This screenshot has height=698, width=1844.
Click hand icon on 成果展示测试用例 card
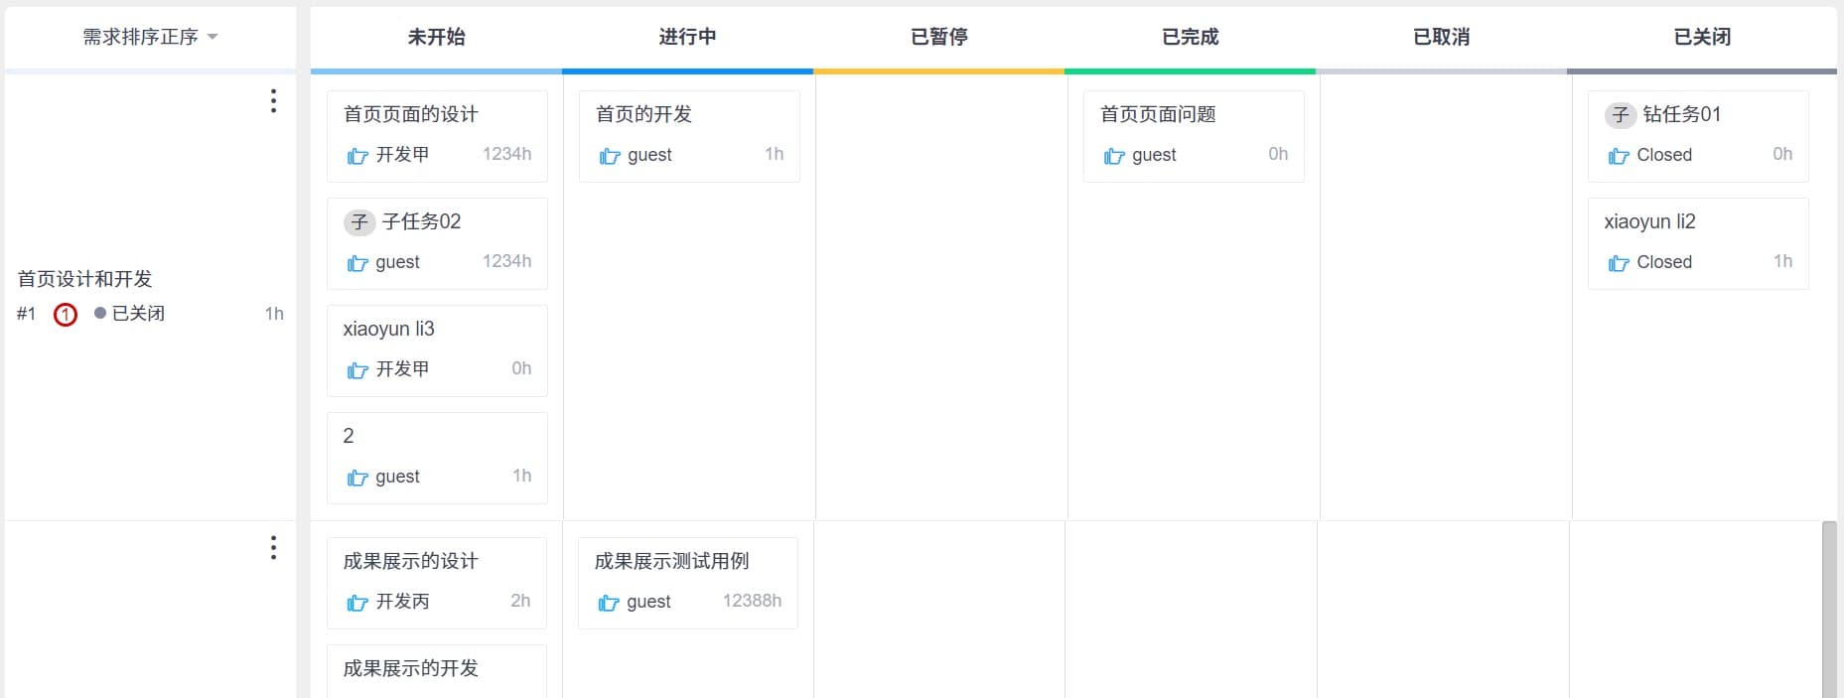[609, 603]
